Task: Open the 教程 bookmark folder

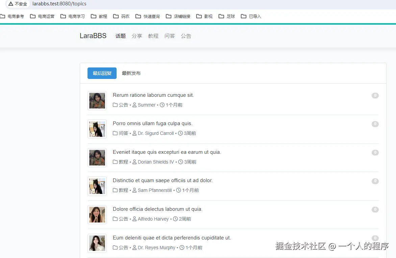Action: (99, 17)
